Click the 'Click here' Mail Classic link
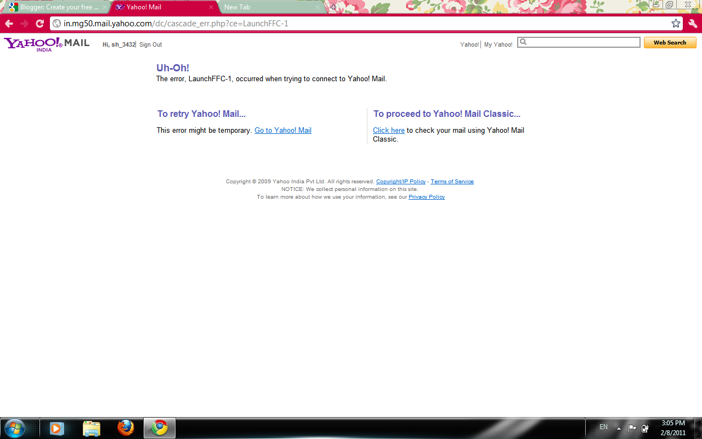 [x=389, y=131]
